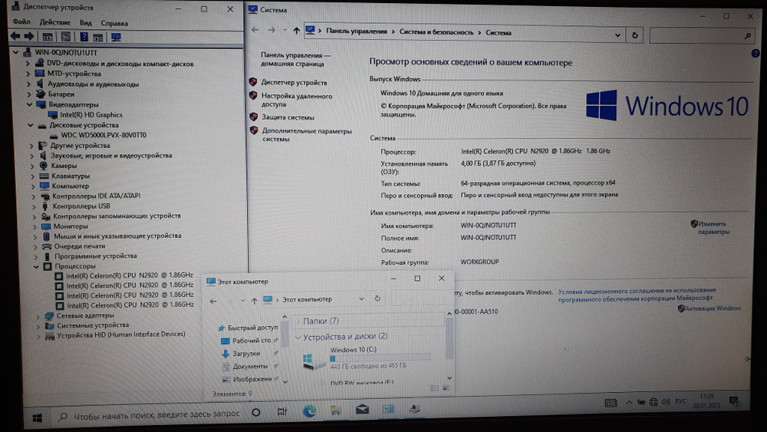Screen dimensions: 767x432
Task: Select the root WIN-0QJNOTU1UTT computer node
Action: coord(65,53)
